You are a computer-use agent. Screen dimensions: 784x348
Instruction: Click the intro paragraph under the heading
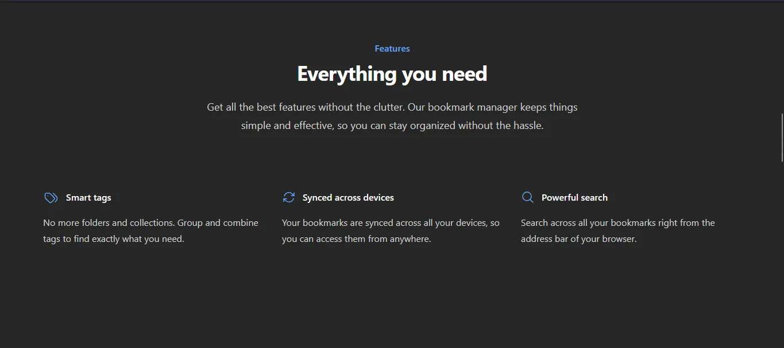coord(392,116)
